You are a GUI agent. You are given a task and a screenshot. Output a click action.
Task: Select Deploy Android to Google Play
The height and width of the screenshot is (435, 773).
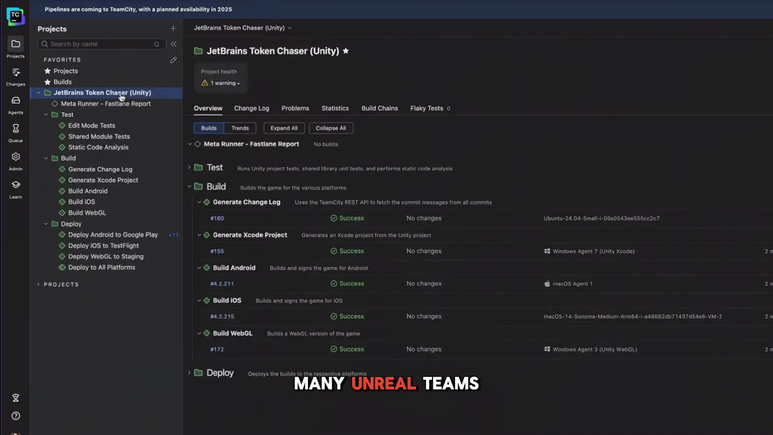pos(113,235)
